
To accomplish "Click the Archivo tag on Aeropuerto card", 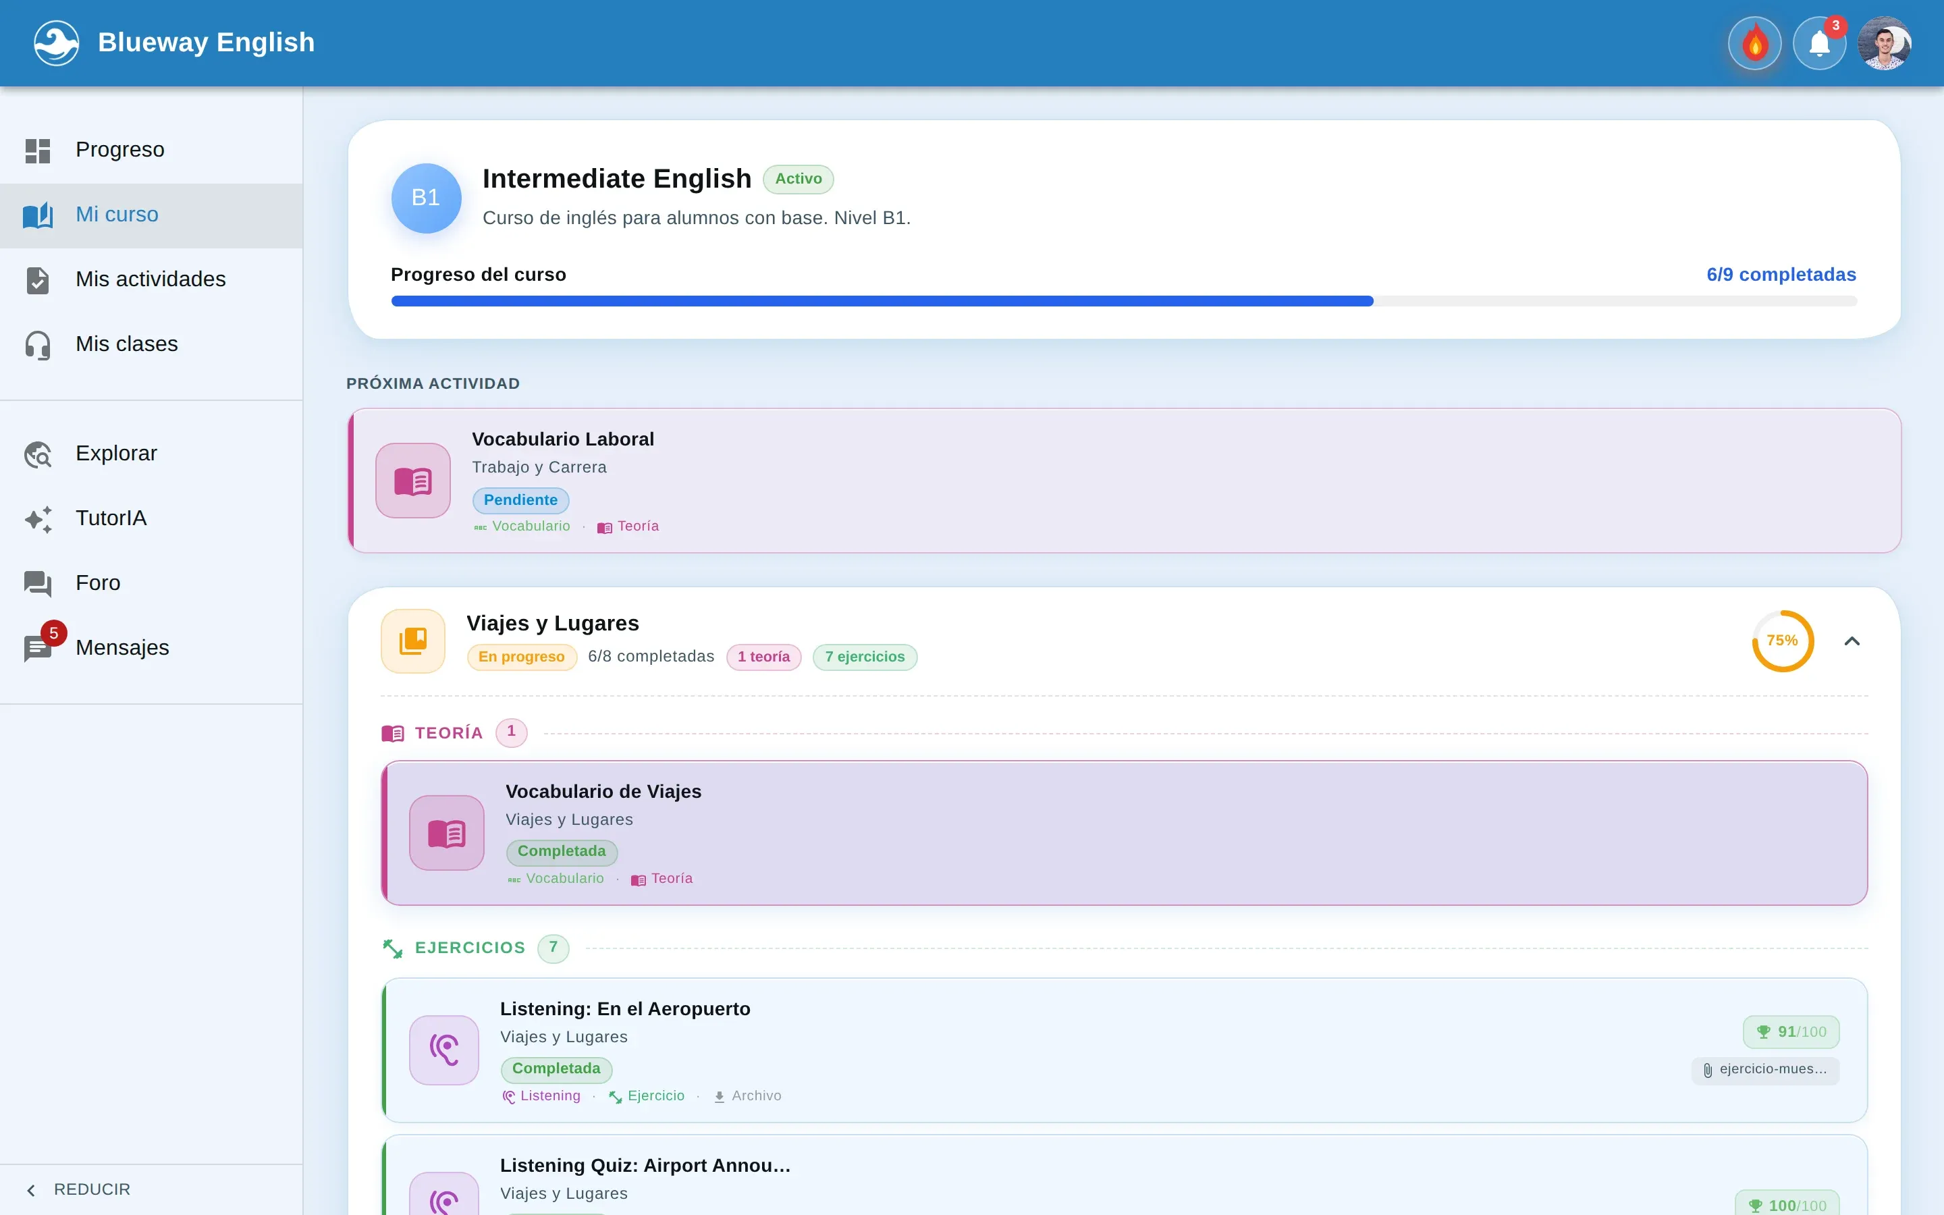I will tap(747, 1096).
